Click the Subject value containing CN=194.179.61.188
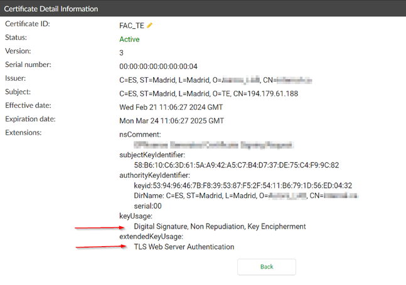 (208, 94)
